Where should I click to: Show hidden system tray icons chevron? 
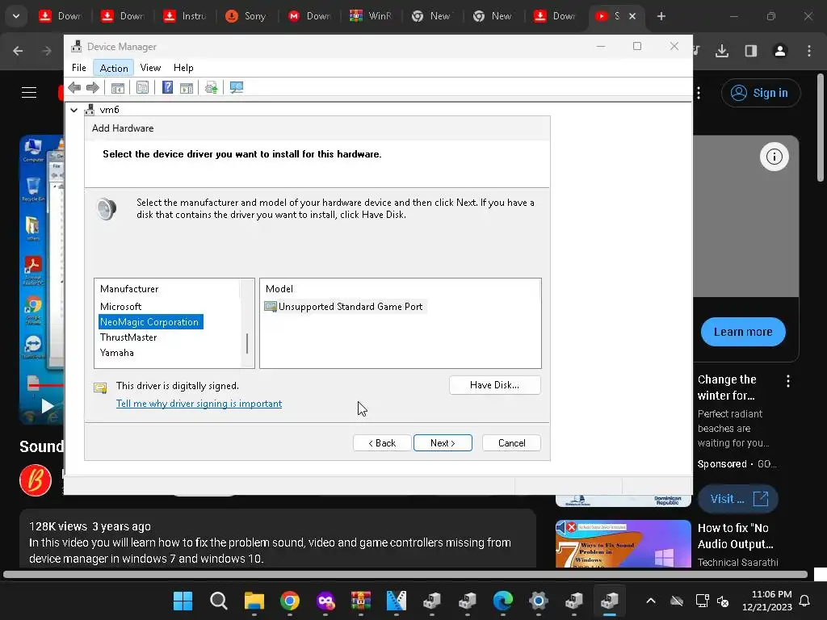click(651, 601)
